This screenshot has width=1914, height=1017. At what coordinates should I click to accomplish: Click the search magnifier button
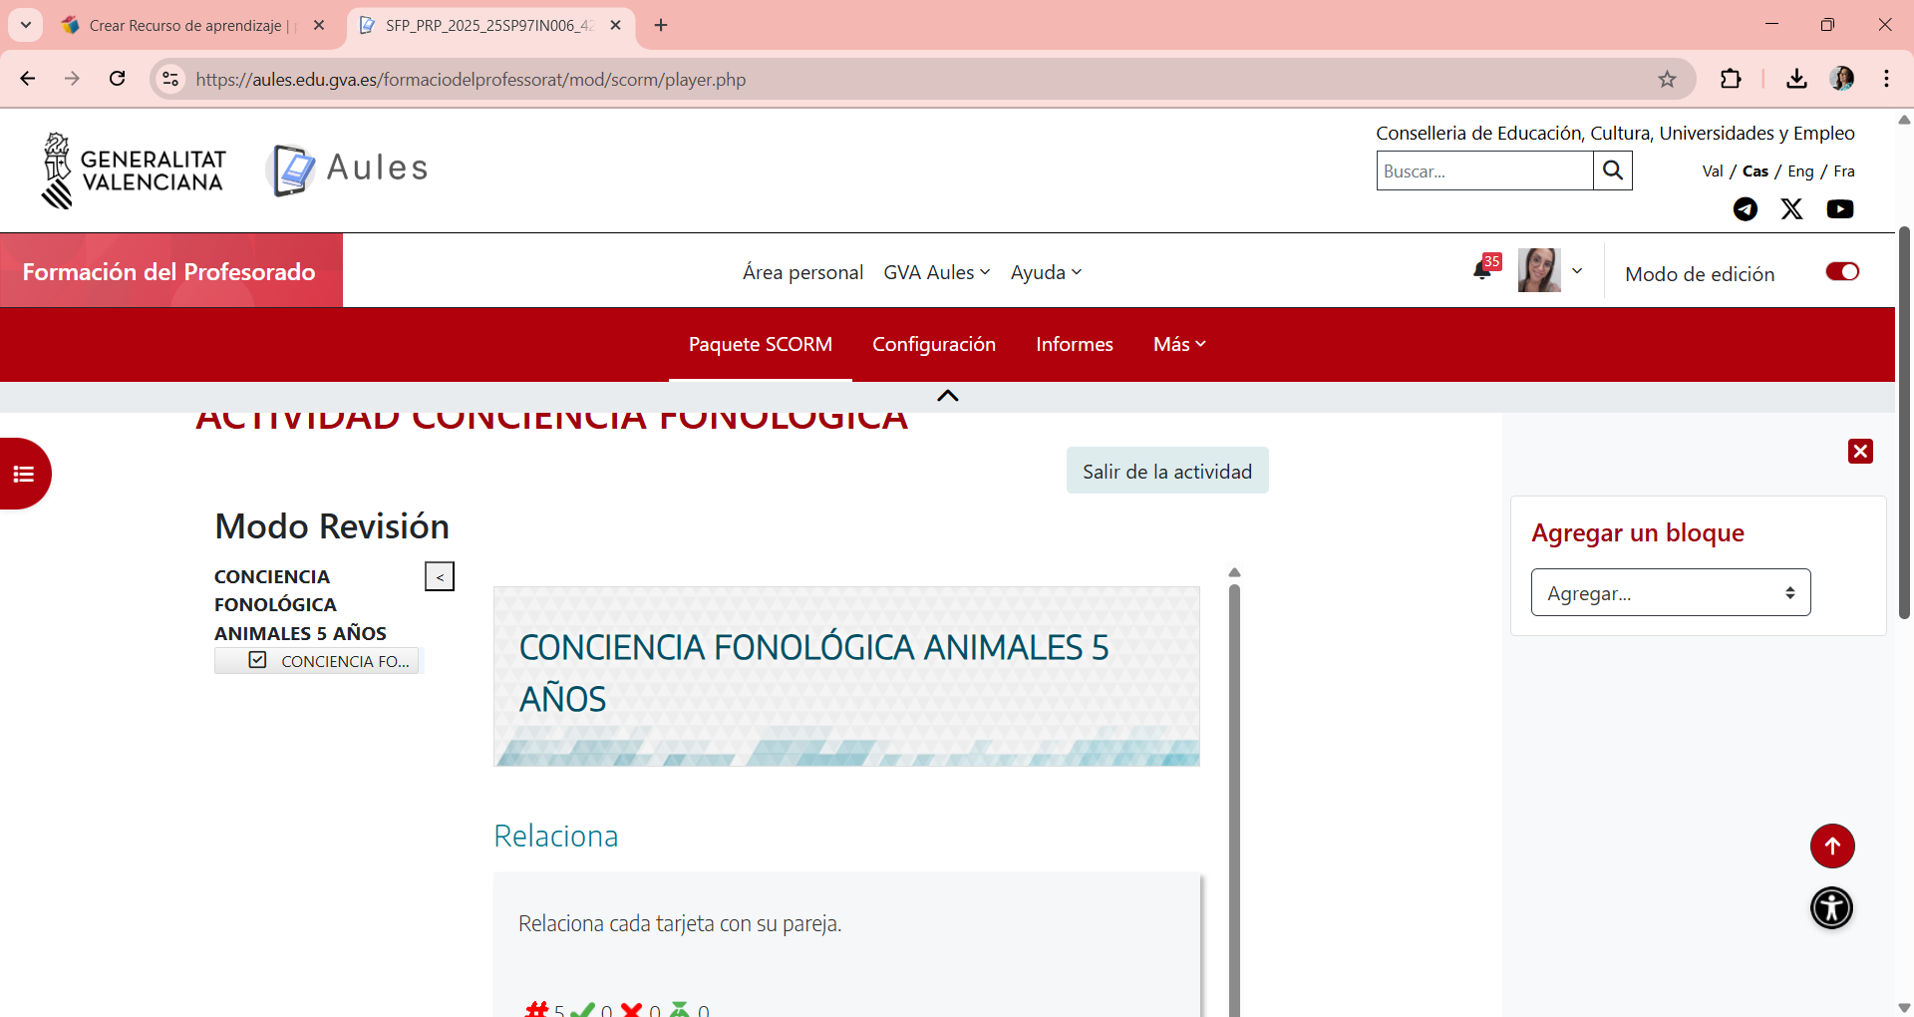tap(1612, 170)
